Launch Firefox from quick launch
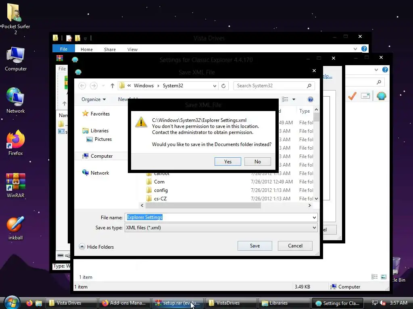 pos(29,303)
